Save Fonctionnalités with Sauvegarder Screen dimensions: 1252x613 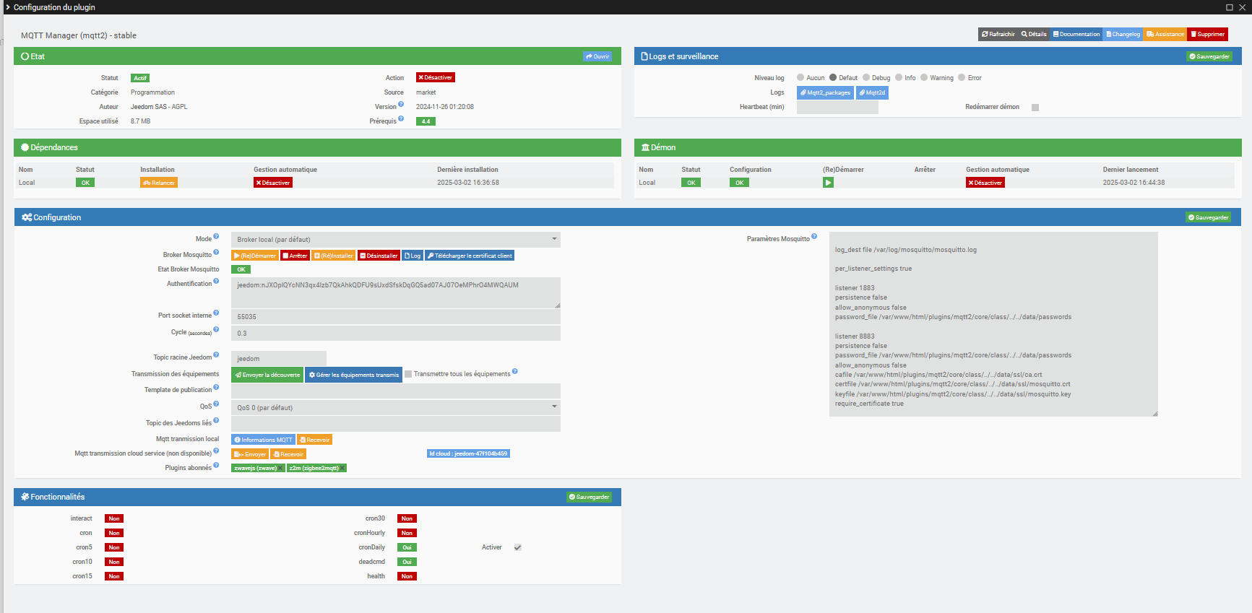point(589,497)
